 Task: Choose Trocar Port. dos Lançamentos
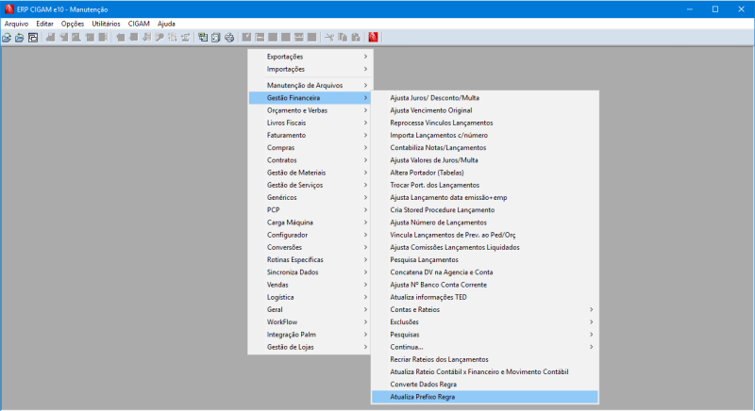point(485,185)
